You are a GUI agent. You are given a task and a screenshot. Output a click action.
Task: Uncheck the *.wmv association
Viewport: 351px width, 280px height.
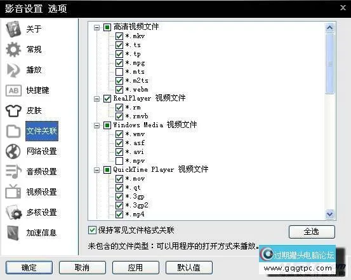119,134
